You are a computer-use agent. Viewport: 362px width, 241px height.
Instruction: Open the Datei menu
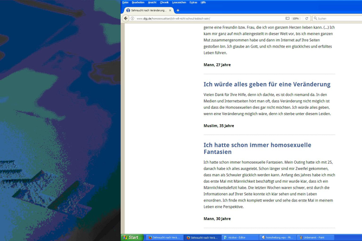point(125,2)
